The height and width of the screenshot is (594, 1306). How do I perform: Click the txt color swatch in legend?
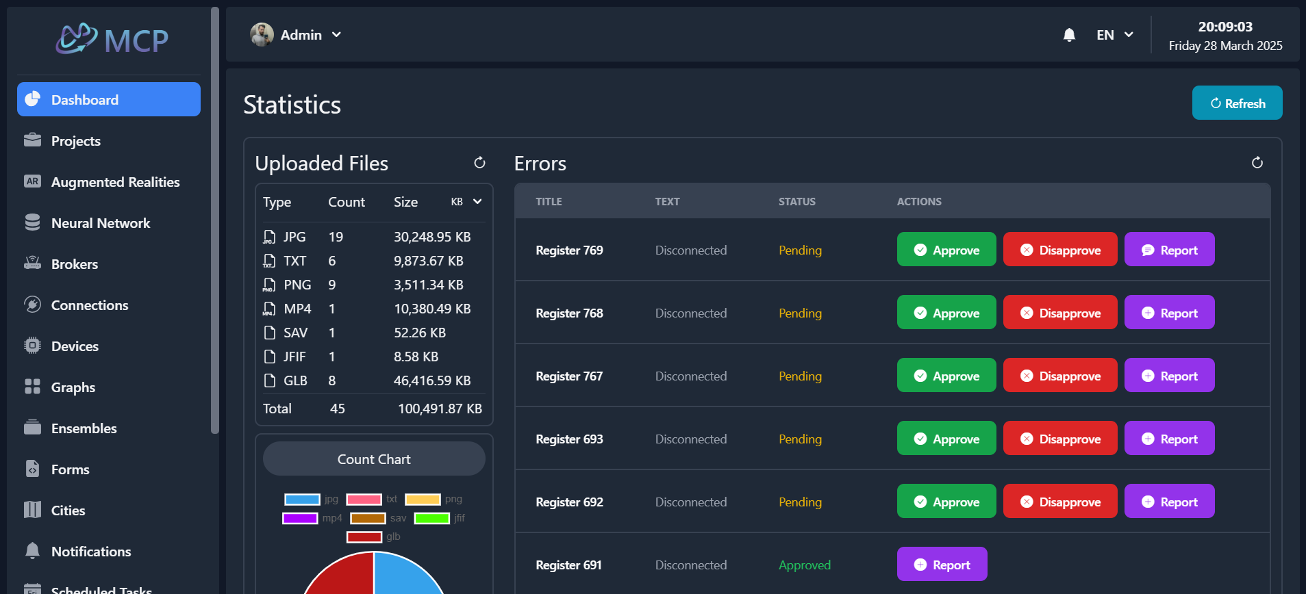click(364, 500)
